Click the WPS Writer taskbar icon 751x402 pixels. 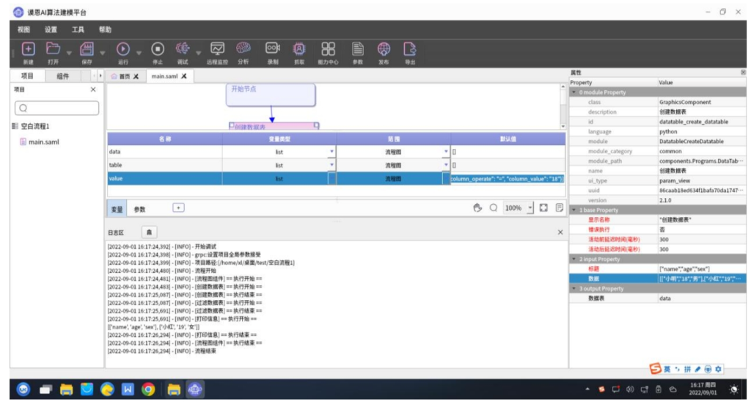(128, 390)
